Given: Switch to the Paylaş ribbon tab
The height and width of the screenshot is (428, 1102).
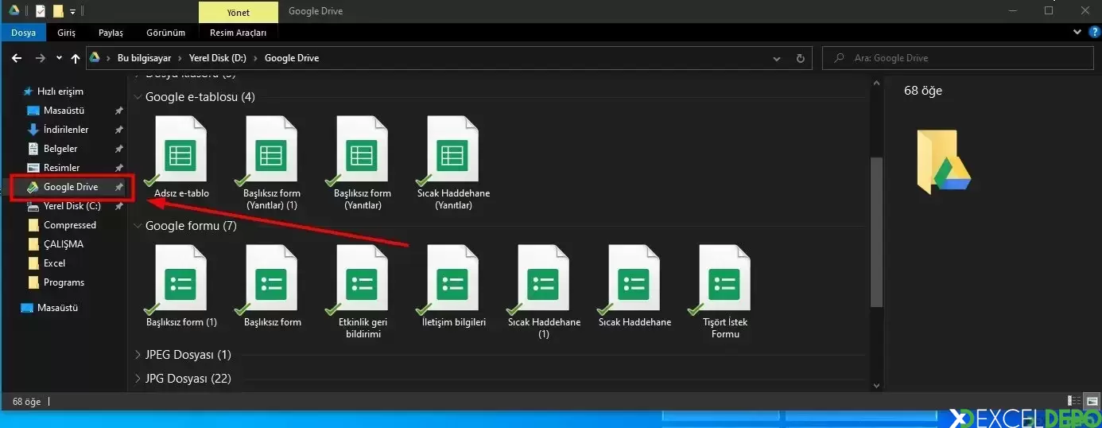Looking at the screenshot, I should point(111,33).
